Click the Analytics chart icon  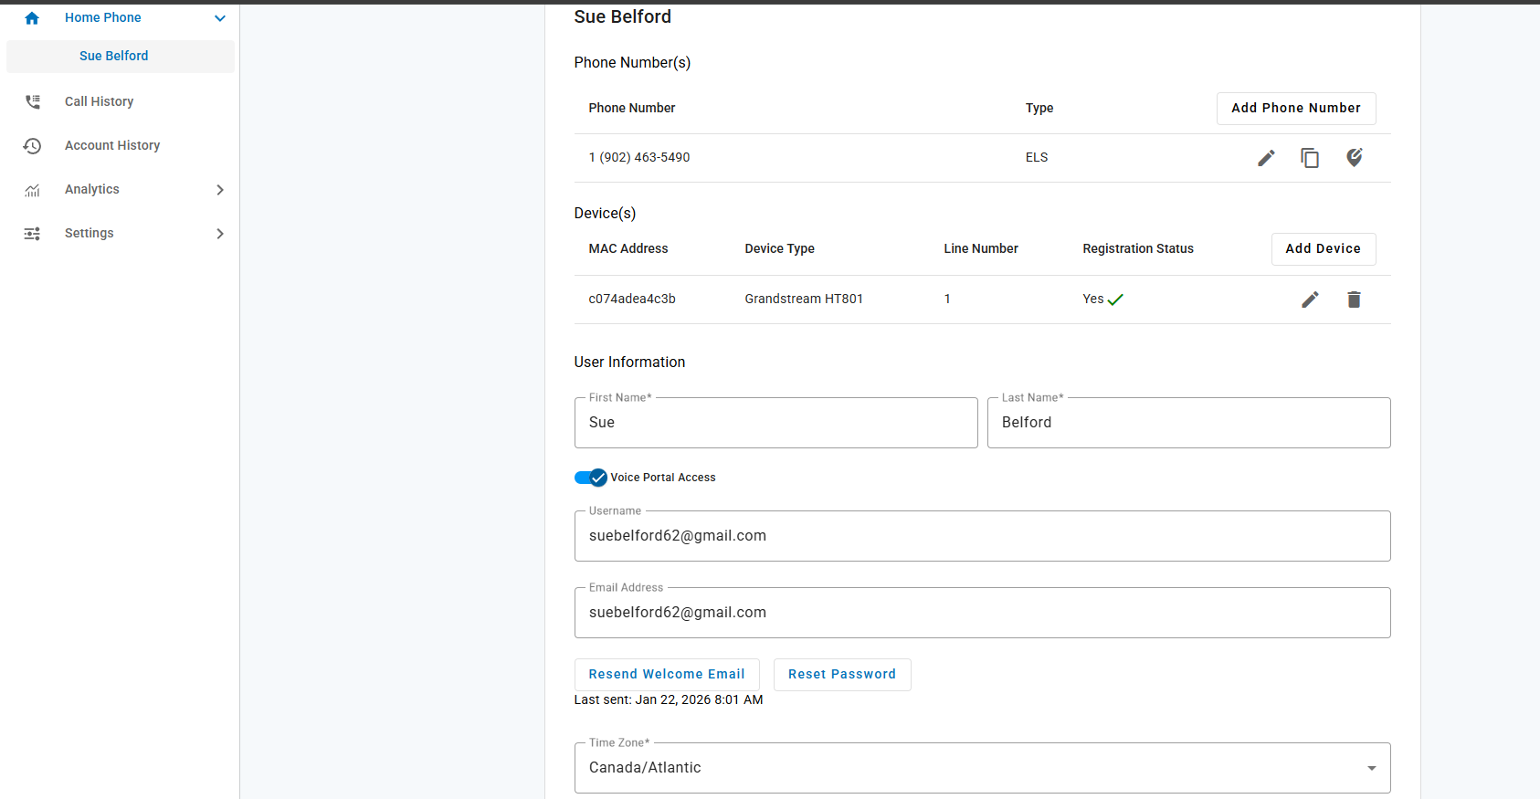click(x=32, y=190)
